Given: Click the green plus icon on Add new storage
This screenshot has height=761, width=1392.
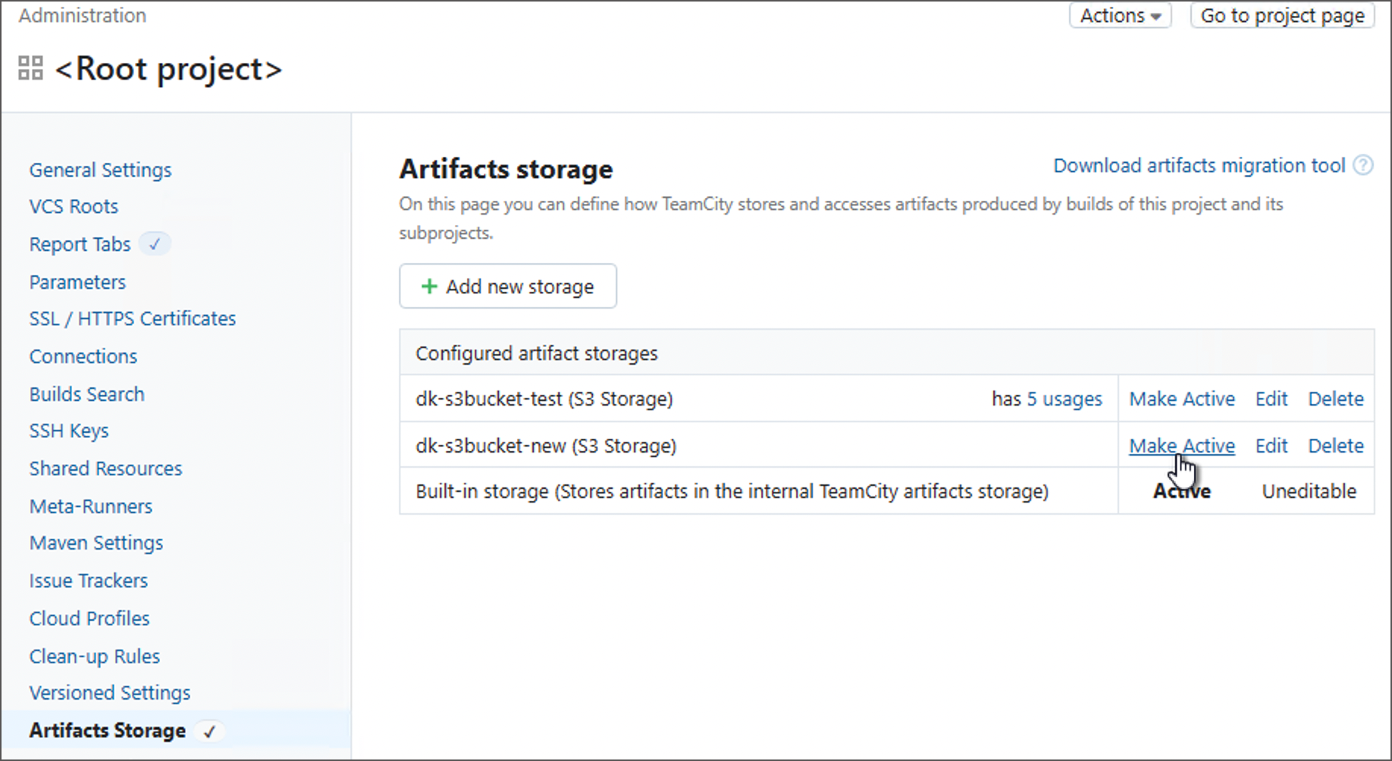Looking at the screenshot, I should click(x=429, y=287).
